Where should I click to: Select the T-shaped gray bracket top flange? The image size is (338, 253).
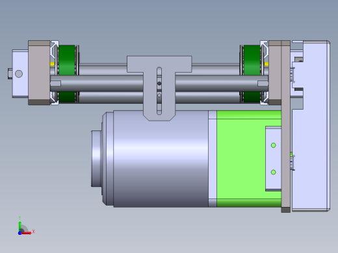click(x=159, y=64)
